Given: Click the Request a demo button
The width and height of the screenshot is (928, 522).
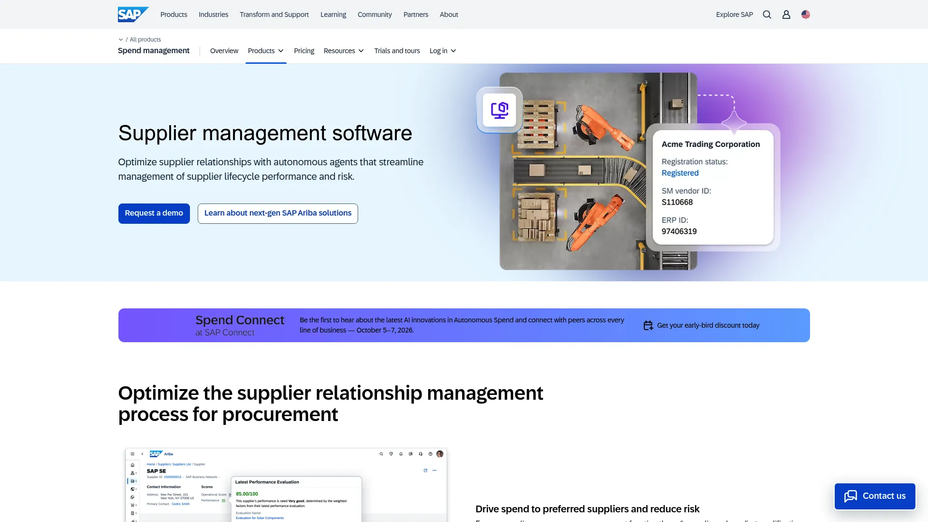Looking at the screenshot, I should click(x=154, y=214).
